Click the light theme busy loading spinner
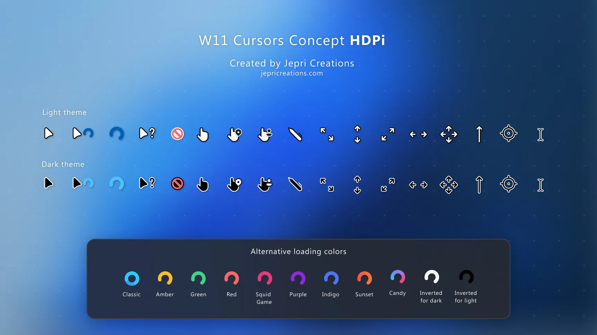 coord(117,133)
